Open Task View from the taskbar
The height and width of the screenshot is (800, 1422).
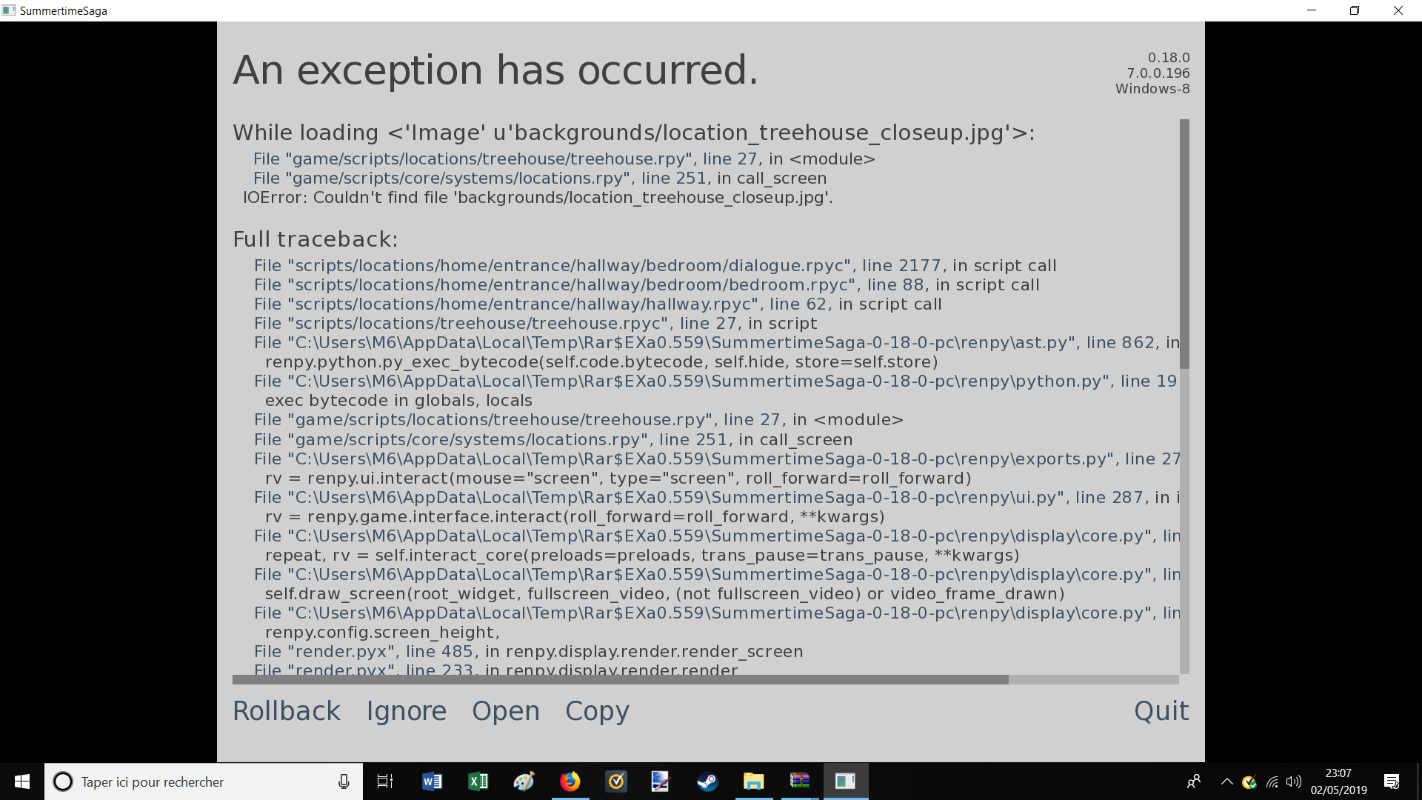tap(385, 781)
